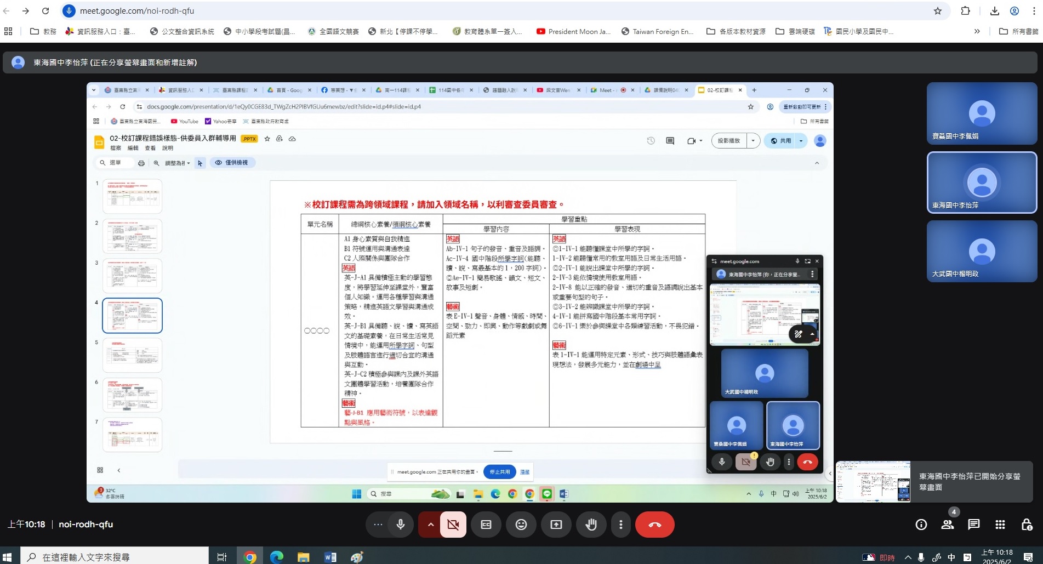
Task: Switch to Chrome on the Windows taskbar
Action: click(250, 557)
